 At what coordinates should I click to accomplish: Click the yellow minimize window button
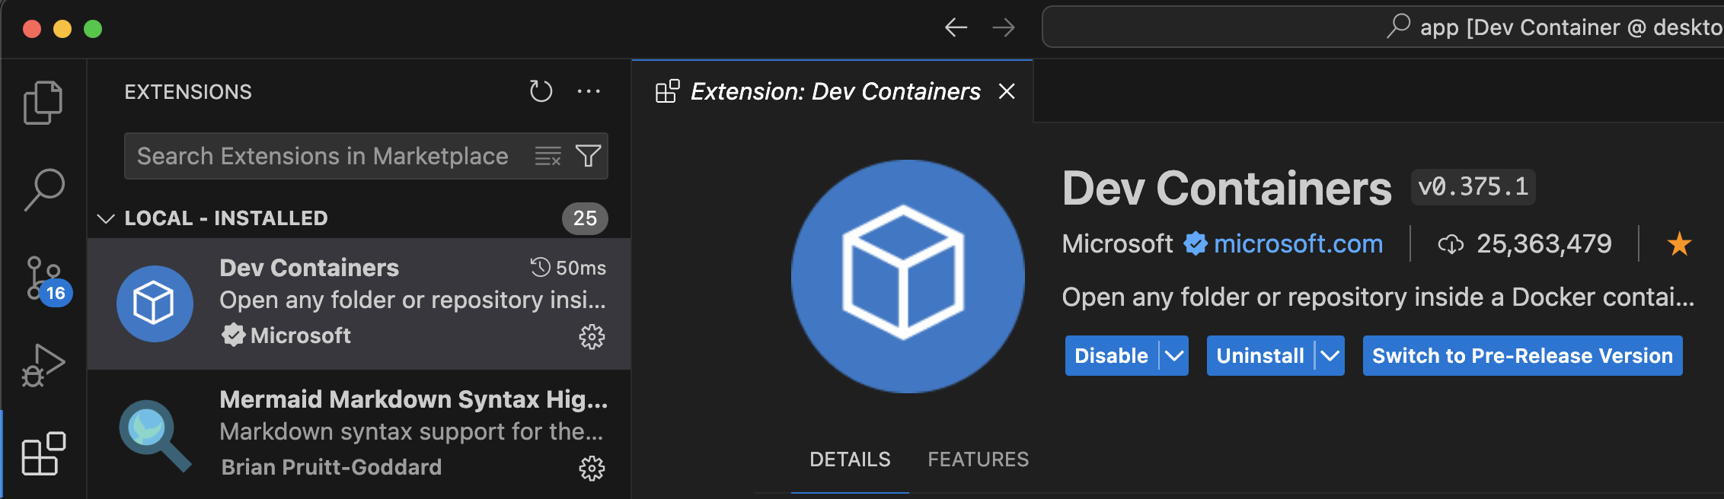click(x=62, y=29)
